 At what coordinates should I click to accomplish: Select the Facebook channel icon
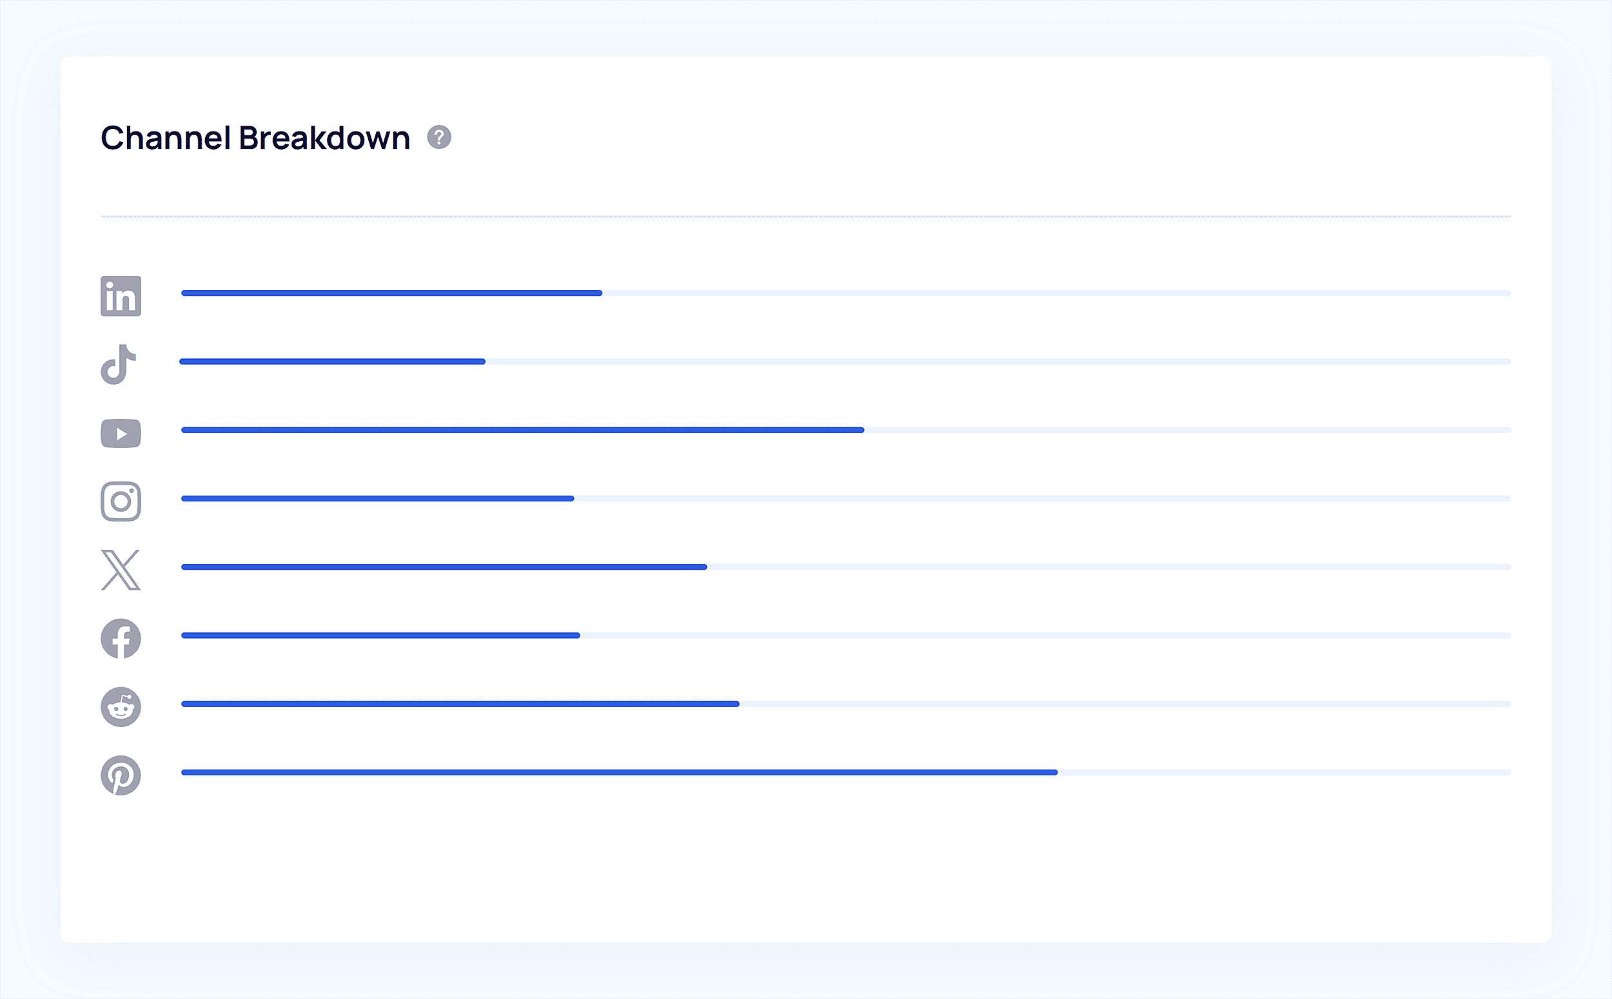[x=121, y=638]
